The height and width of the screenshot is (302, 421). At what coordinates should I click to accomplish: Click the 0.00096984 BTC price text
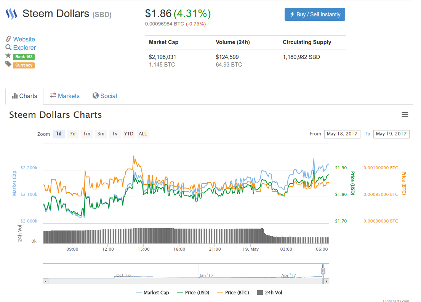point(165,24)
